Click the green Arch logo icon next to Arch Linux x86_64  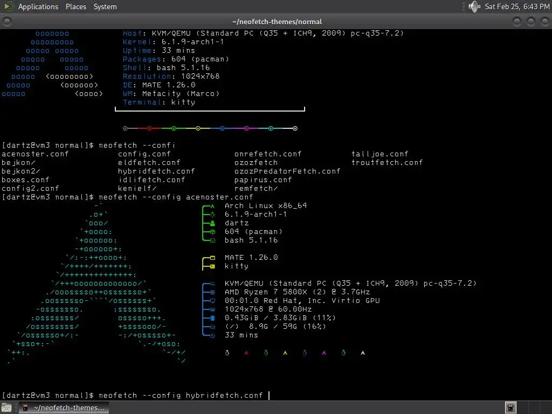point(212,206)
